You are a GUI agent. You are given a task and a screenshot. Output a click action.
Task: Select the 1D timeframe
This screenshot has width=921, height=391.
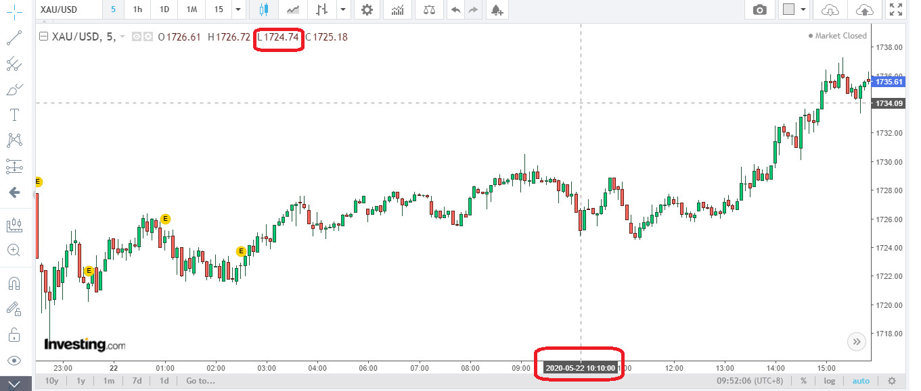pyautogui.click(x=164, y=9)
